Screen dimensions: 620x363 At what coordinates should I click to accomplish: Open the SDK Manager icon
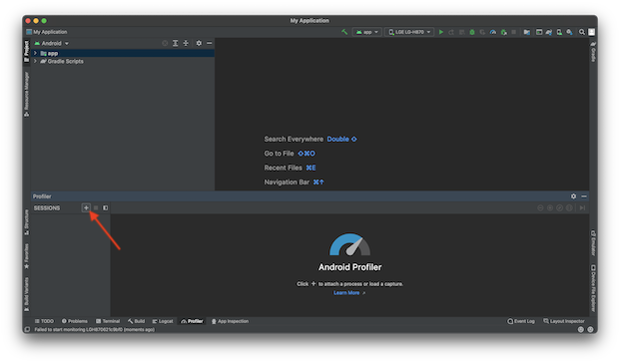[x=569, y=32]
